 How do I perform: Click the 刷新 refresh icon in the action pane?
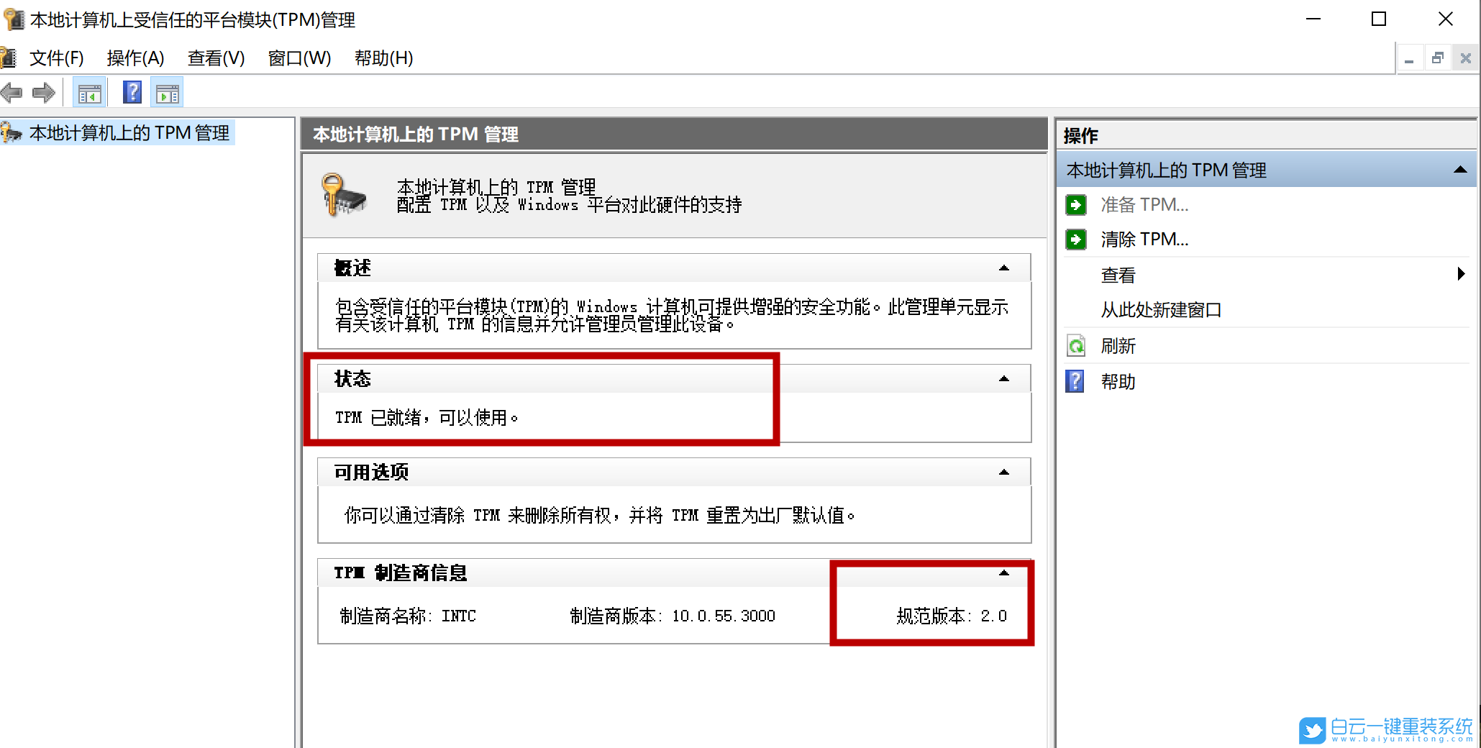coord(1075,346)
